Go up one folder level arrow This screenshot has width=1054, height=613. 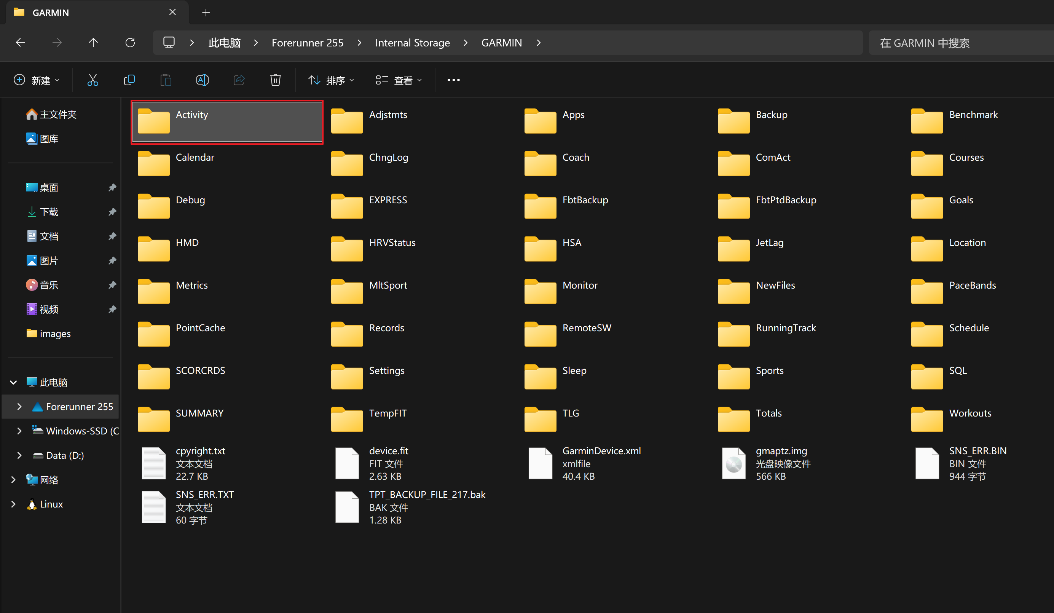click(x=93, y=42)
